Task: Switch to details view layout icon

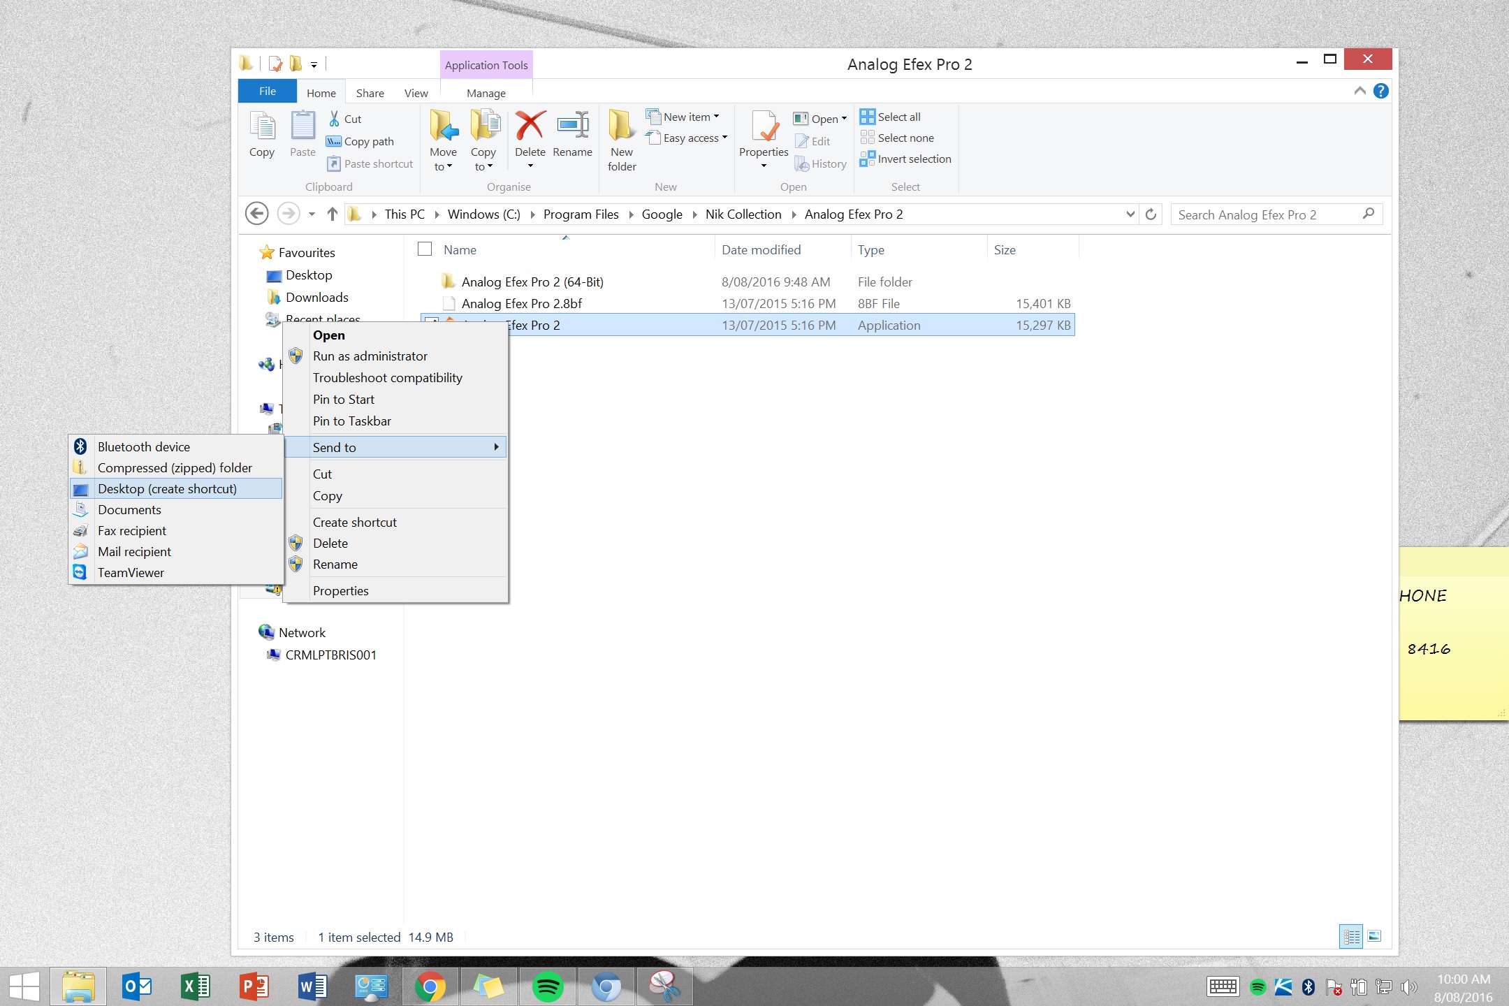Action: pyautogui.click(x=1351, y=936)
